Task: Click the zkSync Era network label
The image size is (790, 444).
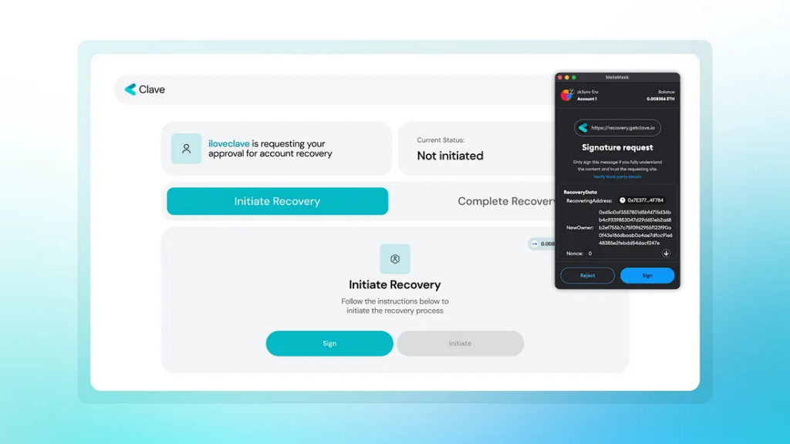Action: pyautogui.click(x=587, y=92)
